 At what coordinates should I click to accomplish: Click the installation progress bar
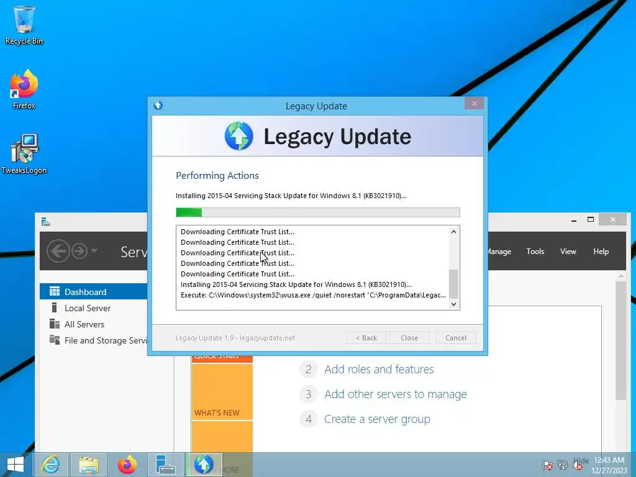317,212
